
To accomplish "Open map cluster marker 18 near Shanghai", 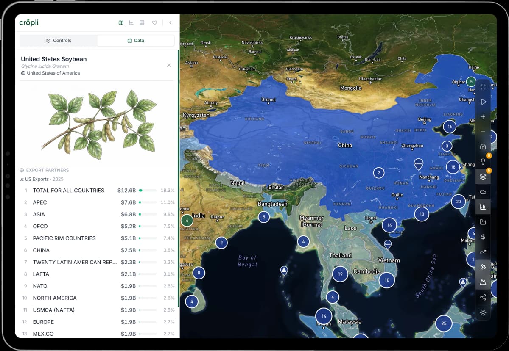I will (x=453, y=167).
